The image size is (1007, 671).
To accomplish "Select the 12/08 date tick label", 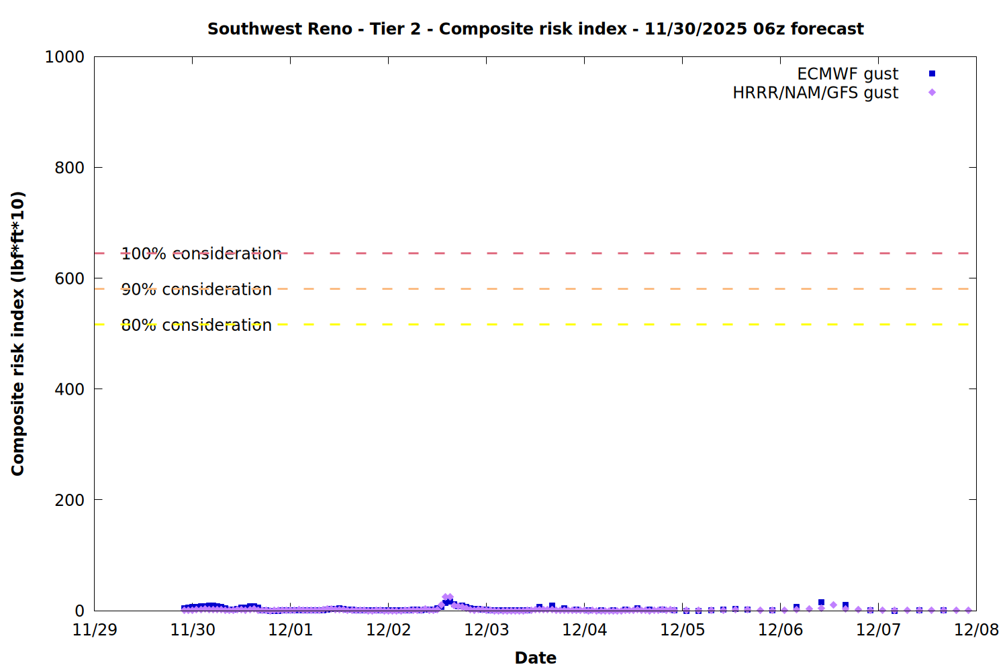I will (976, 630).
